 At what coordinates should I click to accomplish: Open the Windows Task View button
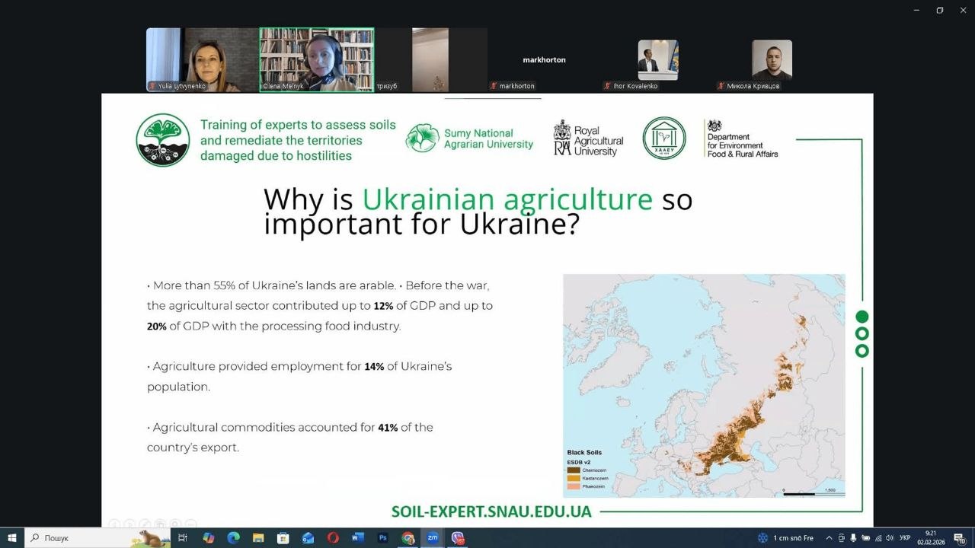click(x=183, y=538)
